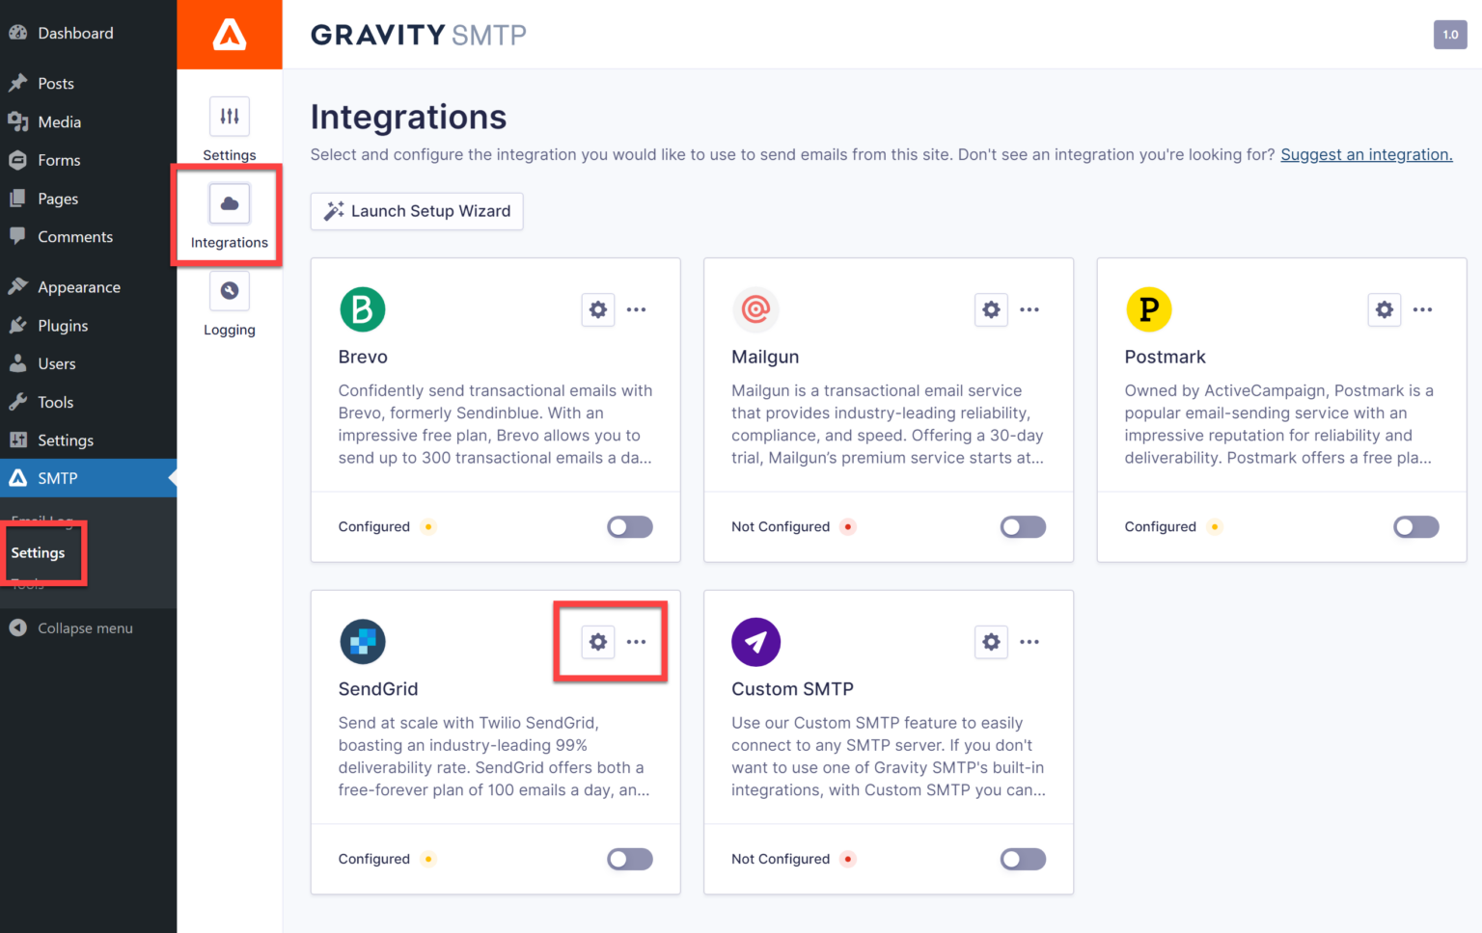1482x933 pixels.
Task: Open Postmark integration settings gear
Action: pos(1384,309)
